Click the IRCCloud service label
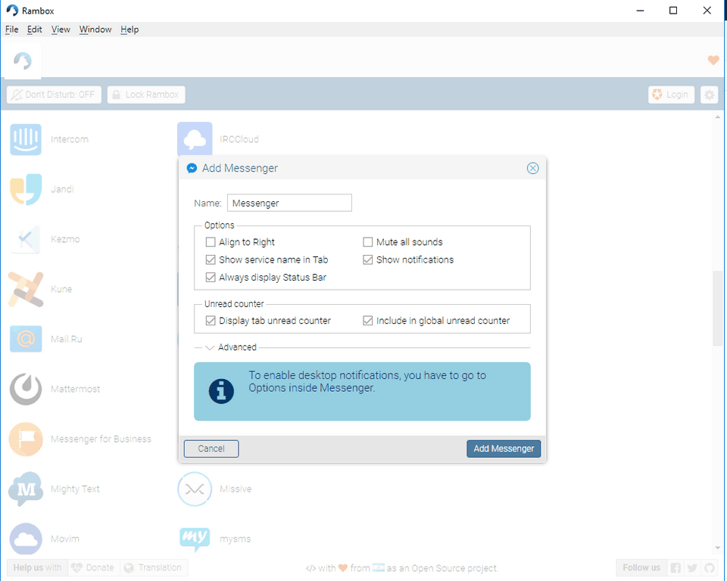Viewport: 727px width, 581px height. (239, 139)
